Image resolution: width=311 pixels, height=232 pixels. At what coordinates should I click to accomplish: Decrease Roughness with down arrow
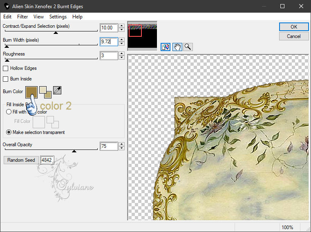coord(122,58)
